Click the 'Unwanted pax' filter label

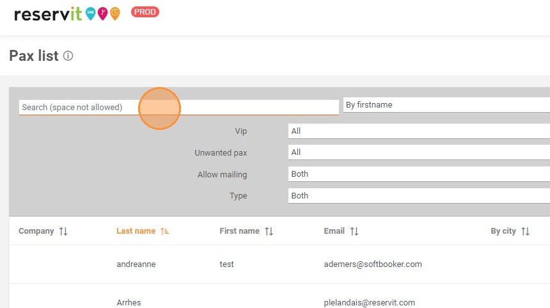pos(221,153)
